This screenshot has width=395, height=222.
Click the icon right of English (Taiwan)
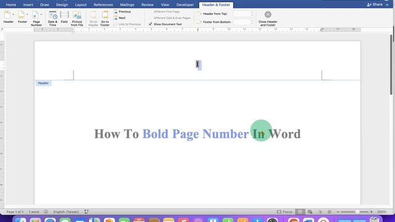pos(86,212)
